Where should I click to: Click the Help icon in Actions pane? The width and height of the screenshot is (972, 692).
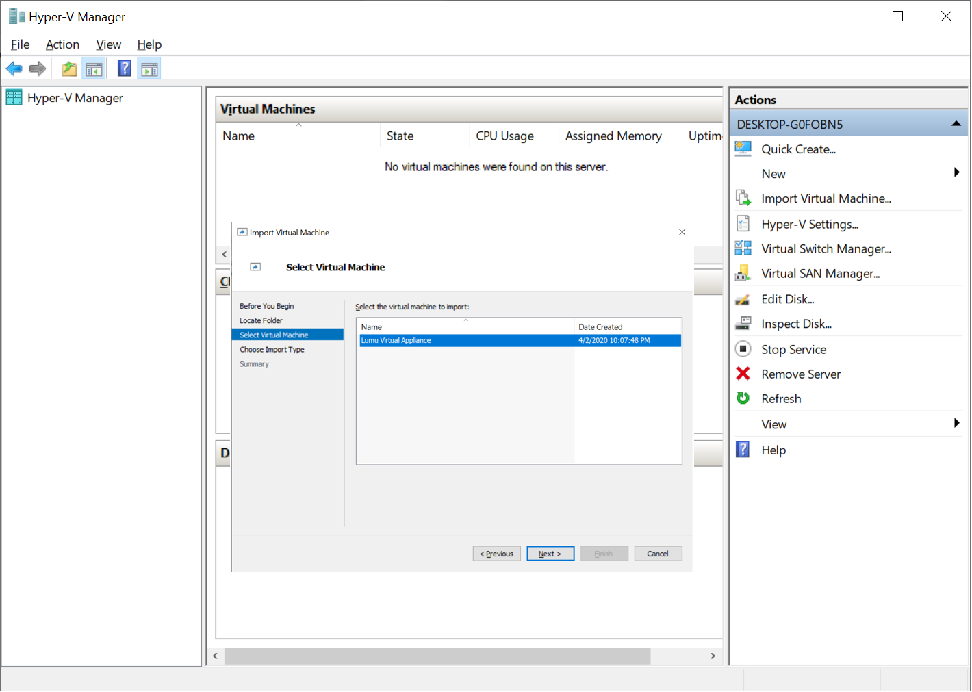(743, 450)
